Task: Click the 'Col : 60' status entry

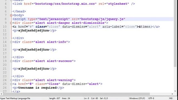Action: coord(95,98)
